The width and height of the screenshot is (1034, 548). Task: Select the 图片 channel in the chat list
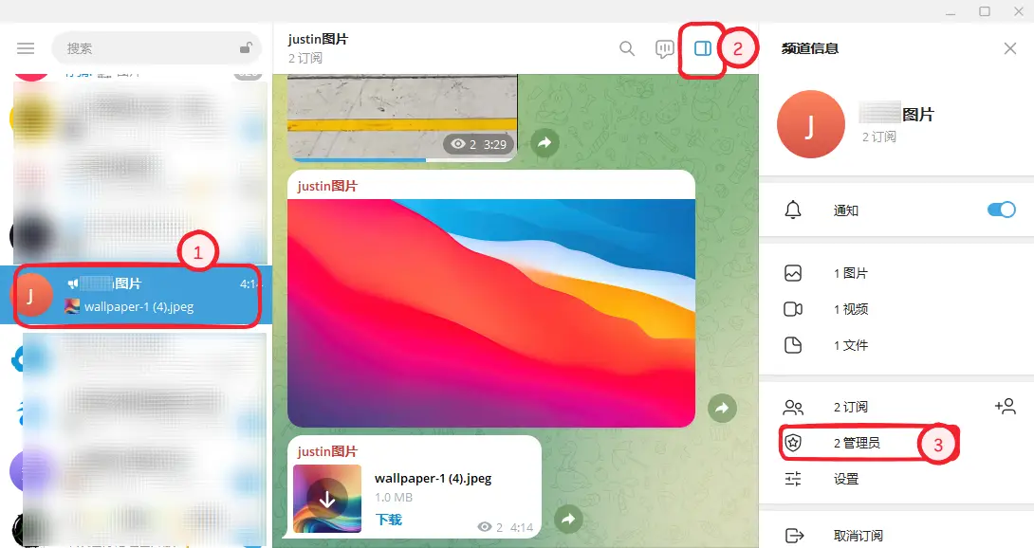(x=137, y=295)
